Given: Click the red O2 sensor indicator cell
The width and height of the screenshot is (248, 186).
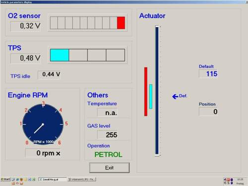Looking at the screenshot, I should 121,23.
